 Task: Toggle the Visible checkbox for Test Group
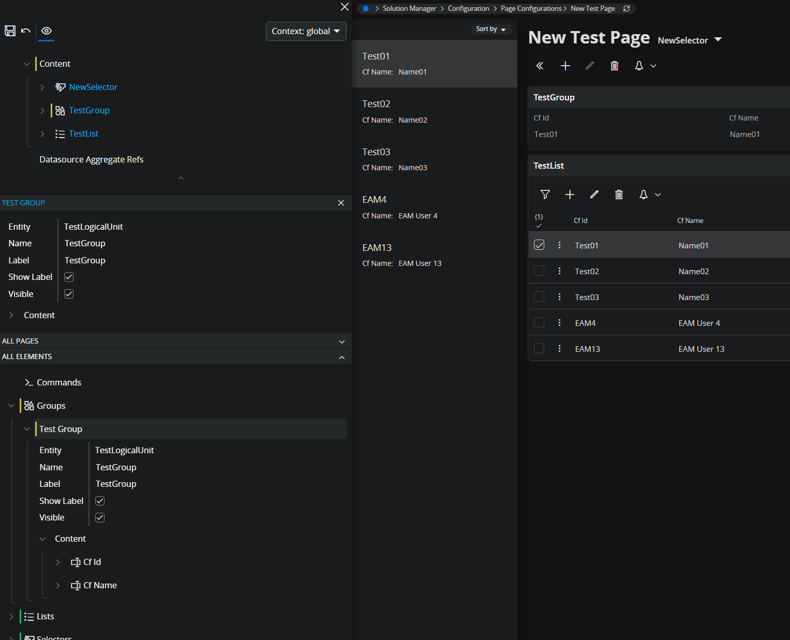99,517
